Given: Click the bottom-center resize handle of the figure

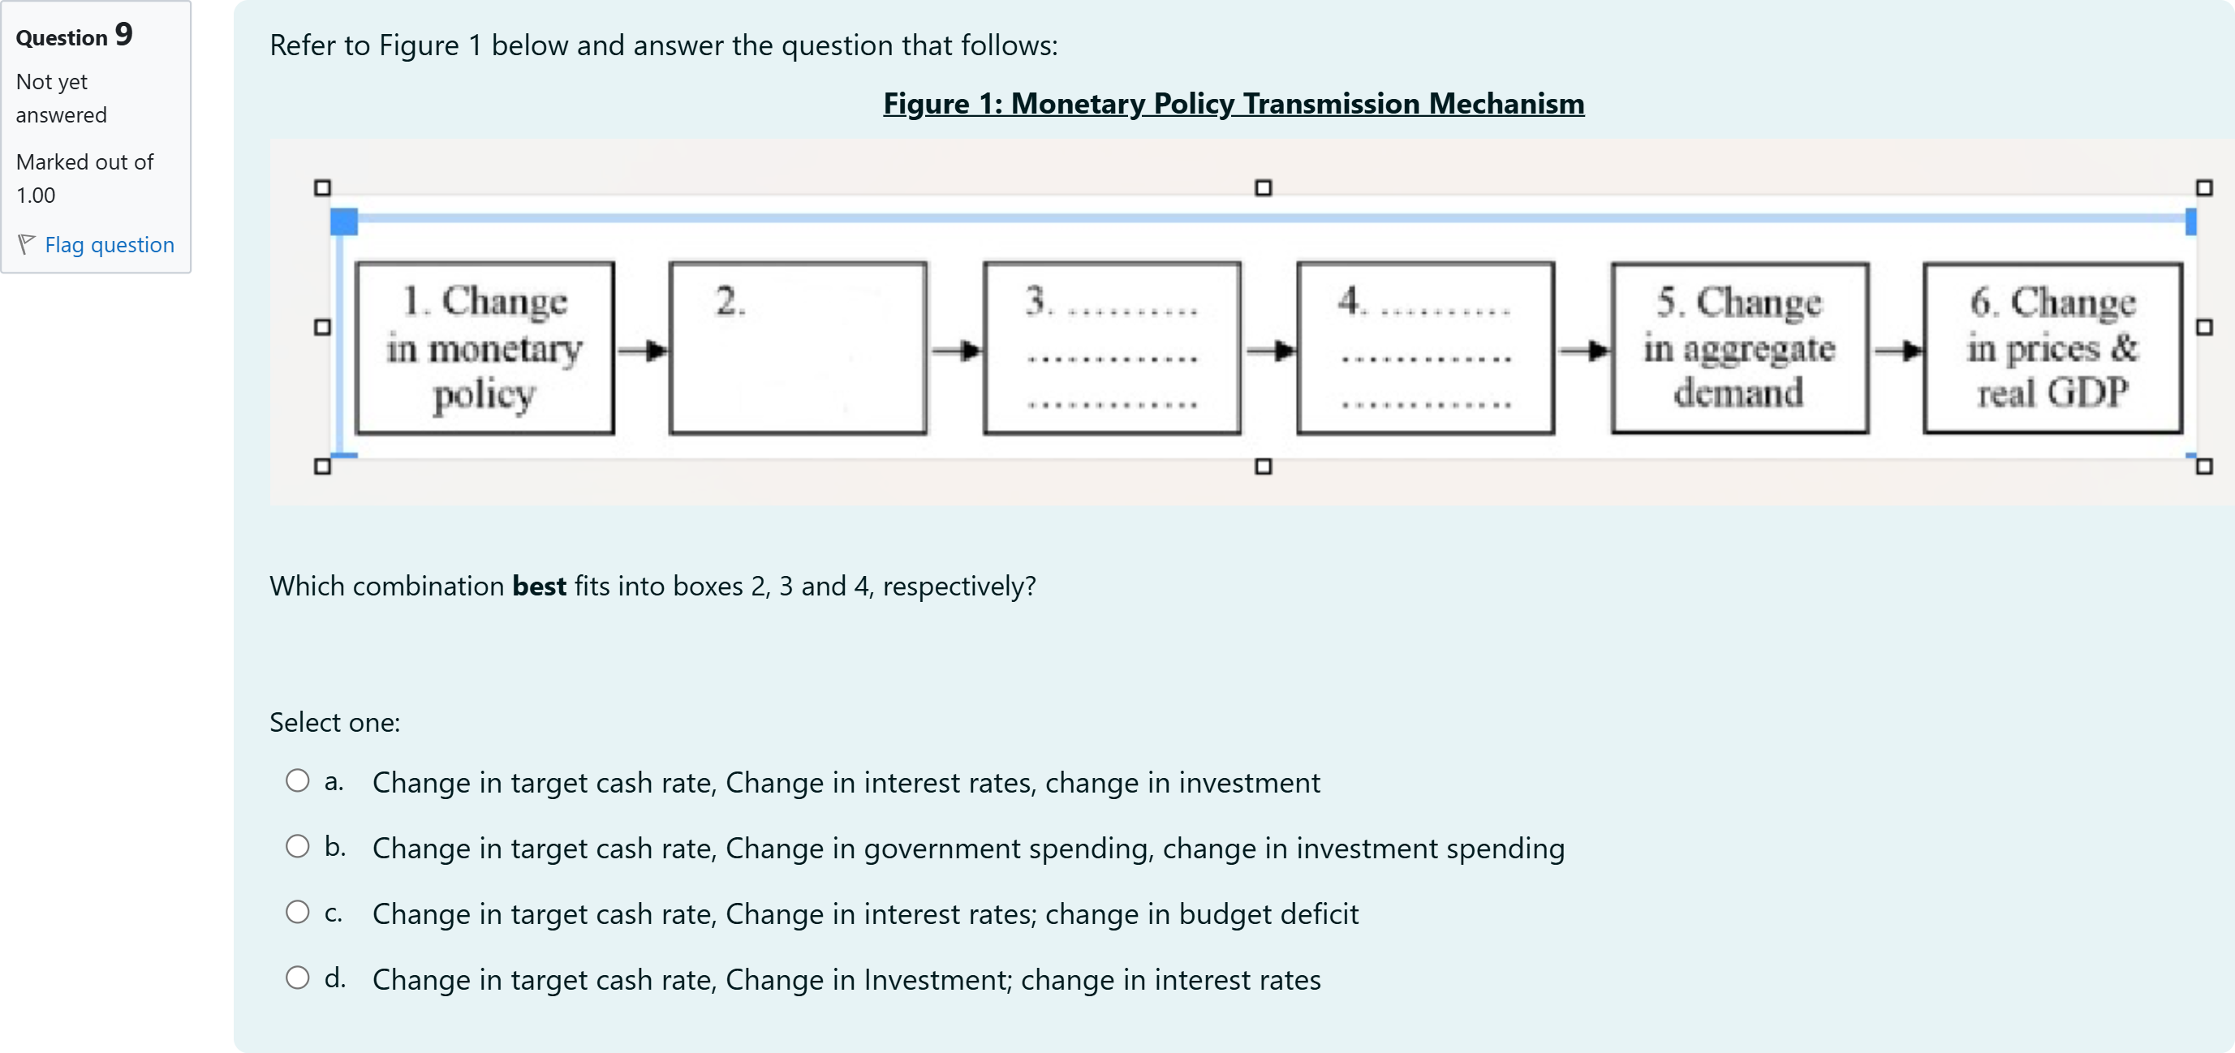Looking at the screenshot, I should [1264, 466].
